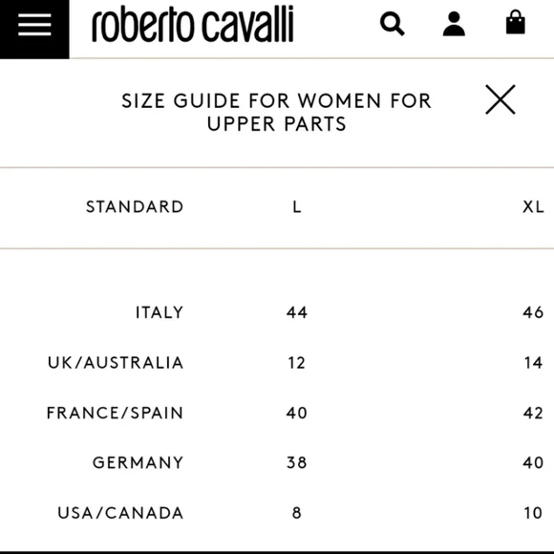This screenshot has width=554, height=554.
Task: Open the hamburger menu
Action: (34, 25)
